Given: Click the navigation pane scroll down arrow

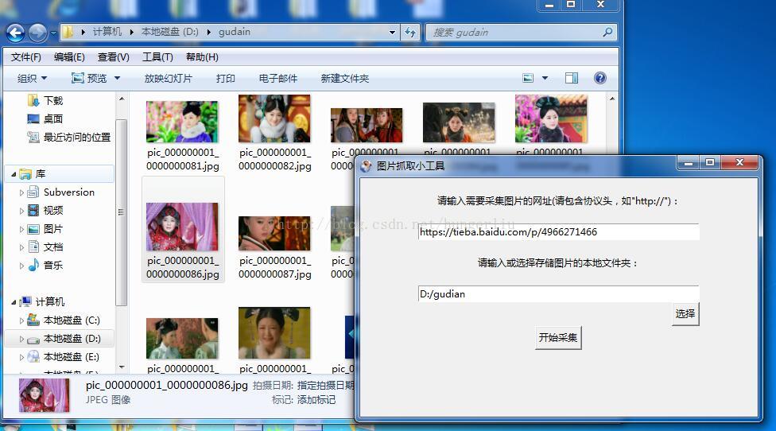Looking at the screenshot, I should click(x=122, y=367).
